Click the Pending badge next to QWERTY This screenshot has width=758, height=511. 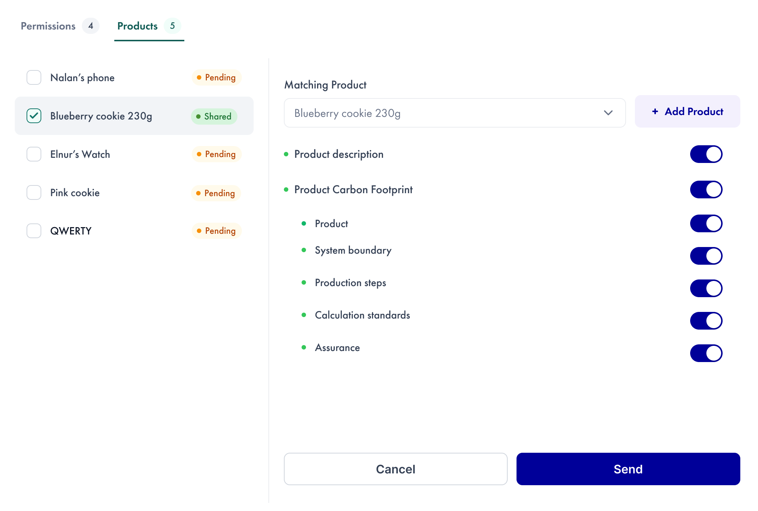click(216, 231)
